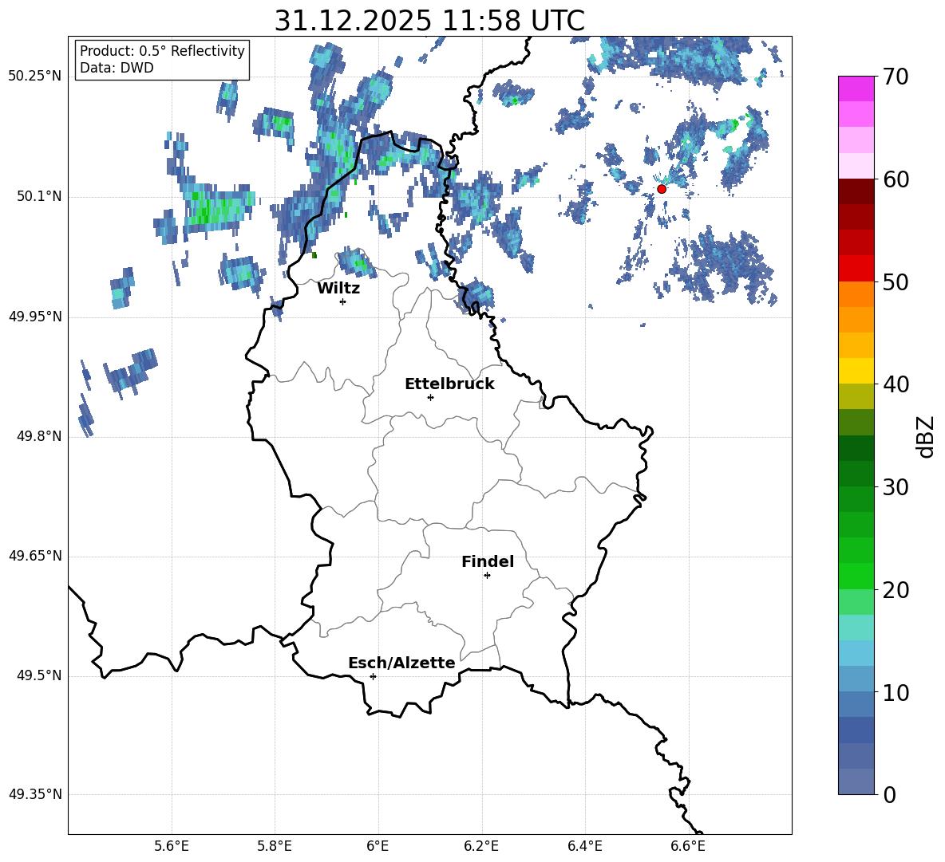Click the 6°E longitude label

tap(378, 847)
